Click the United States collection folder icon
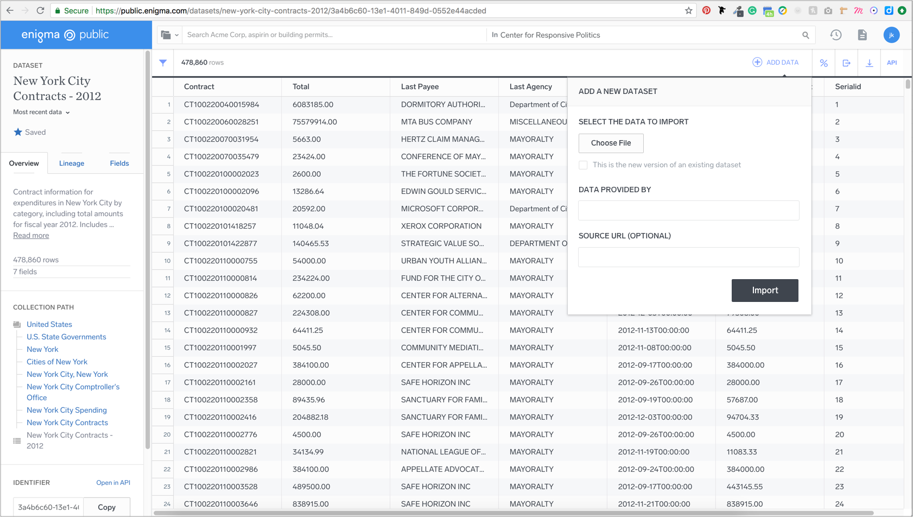This screenshot has height=517, width=913. [x=17, y=324]
